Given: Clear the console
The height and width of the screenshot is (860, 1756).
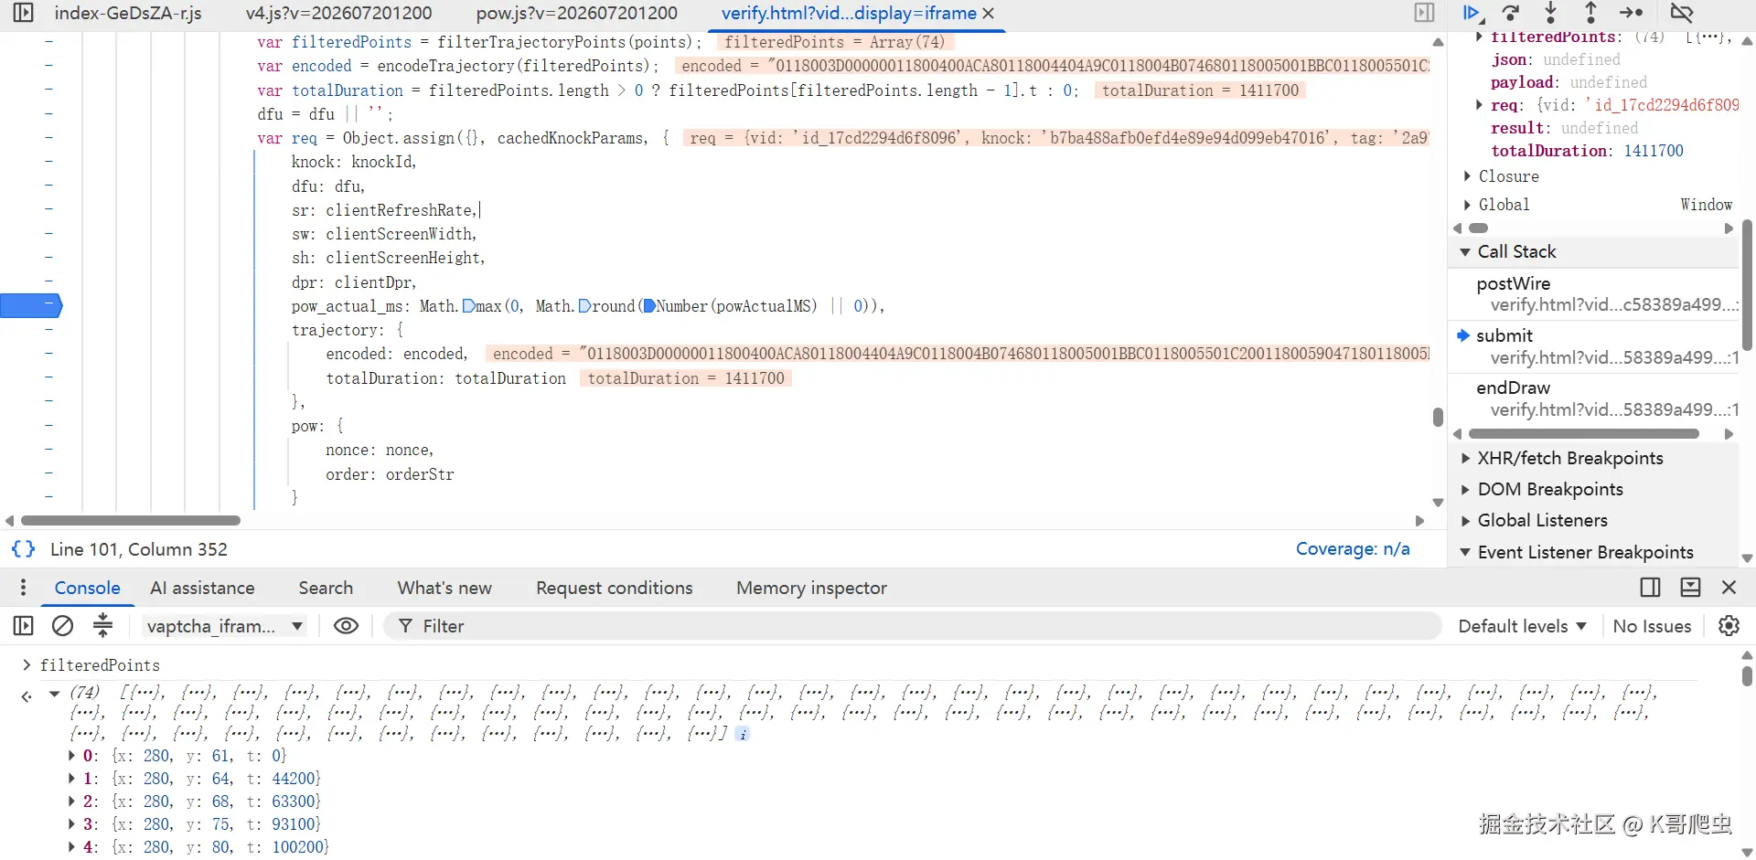Looking at the screenshot, I should coord(62,626).
